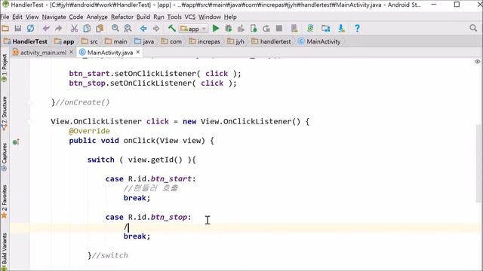Viewport: 483px width, 271px height.
Task: Toggle the Captures tool window
Action: click(5, 157)
